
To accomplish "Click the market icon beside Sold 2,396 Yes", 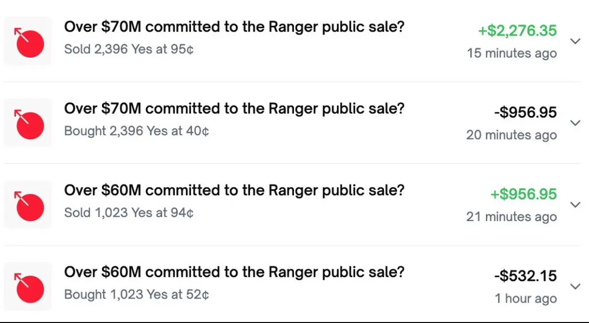I will click(x=28, y=41).
